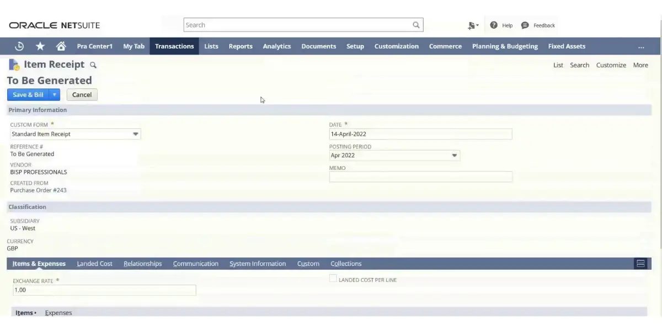662x331 pixels.
Task: Open the Commerce menu
Action: point(446,46)
